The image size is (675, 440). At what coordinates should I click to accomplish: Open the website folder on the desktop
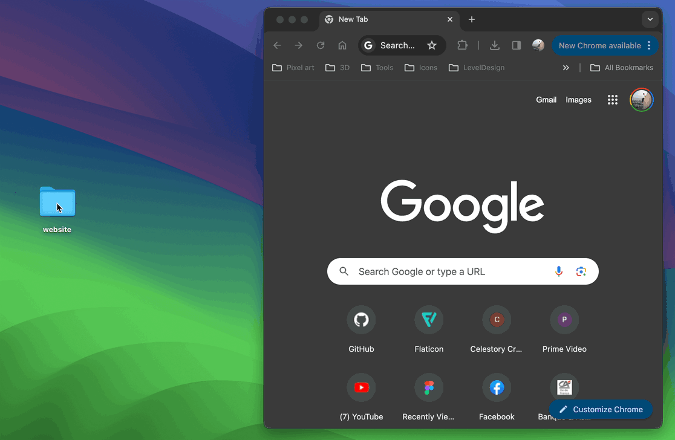[57, 202]
